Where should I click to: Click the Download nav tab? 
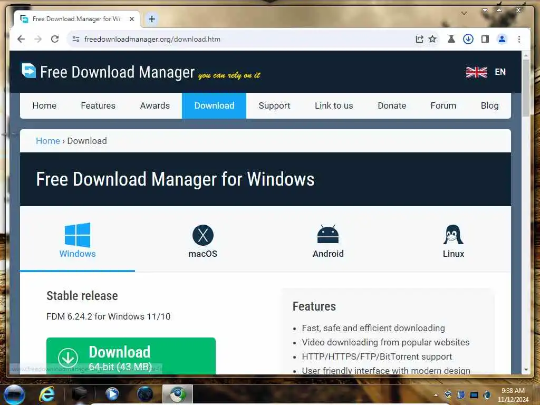[x=214, y=105]
